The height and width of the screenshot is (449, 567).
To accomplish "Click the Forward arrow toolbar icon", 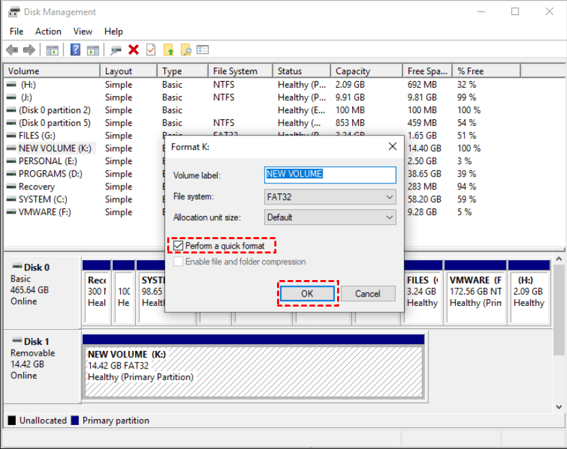I will tap(29, 50).
